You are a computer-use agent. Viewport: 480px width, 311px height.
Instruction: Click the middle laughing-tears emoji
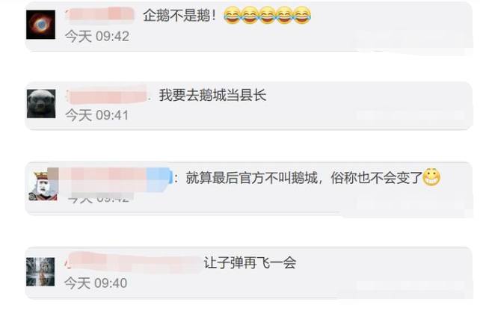267,15
